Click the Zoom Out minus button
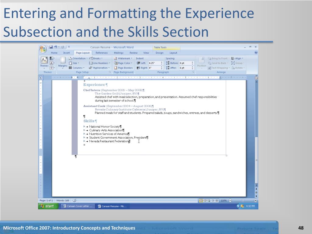This screenshot has width=312, height=234. 230,200
